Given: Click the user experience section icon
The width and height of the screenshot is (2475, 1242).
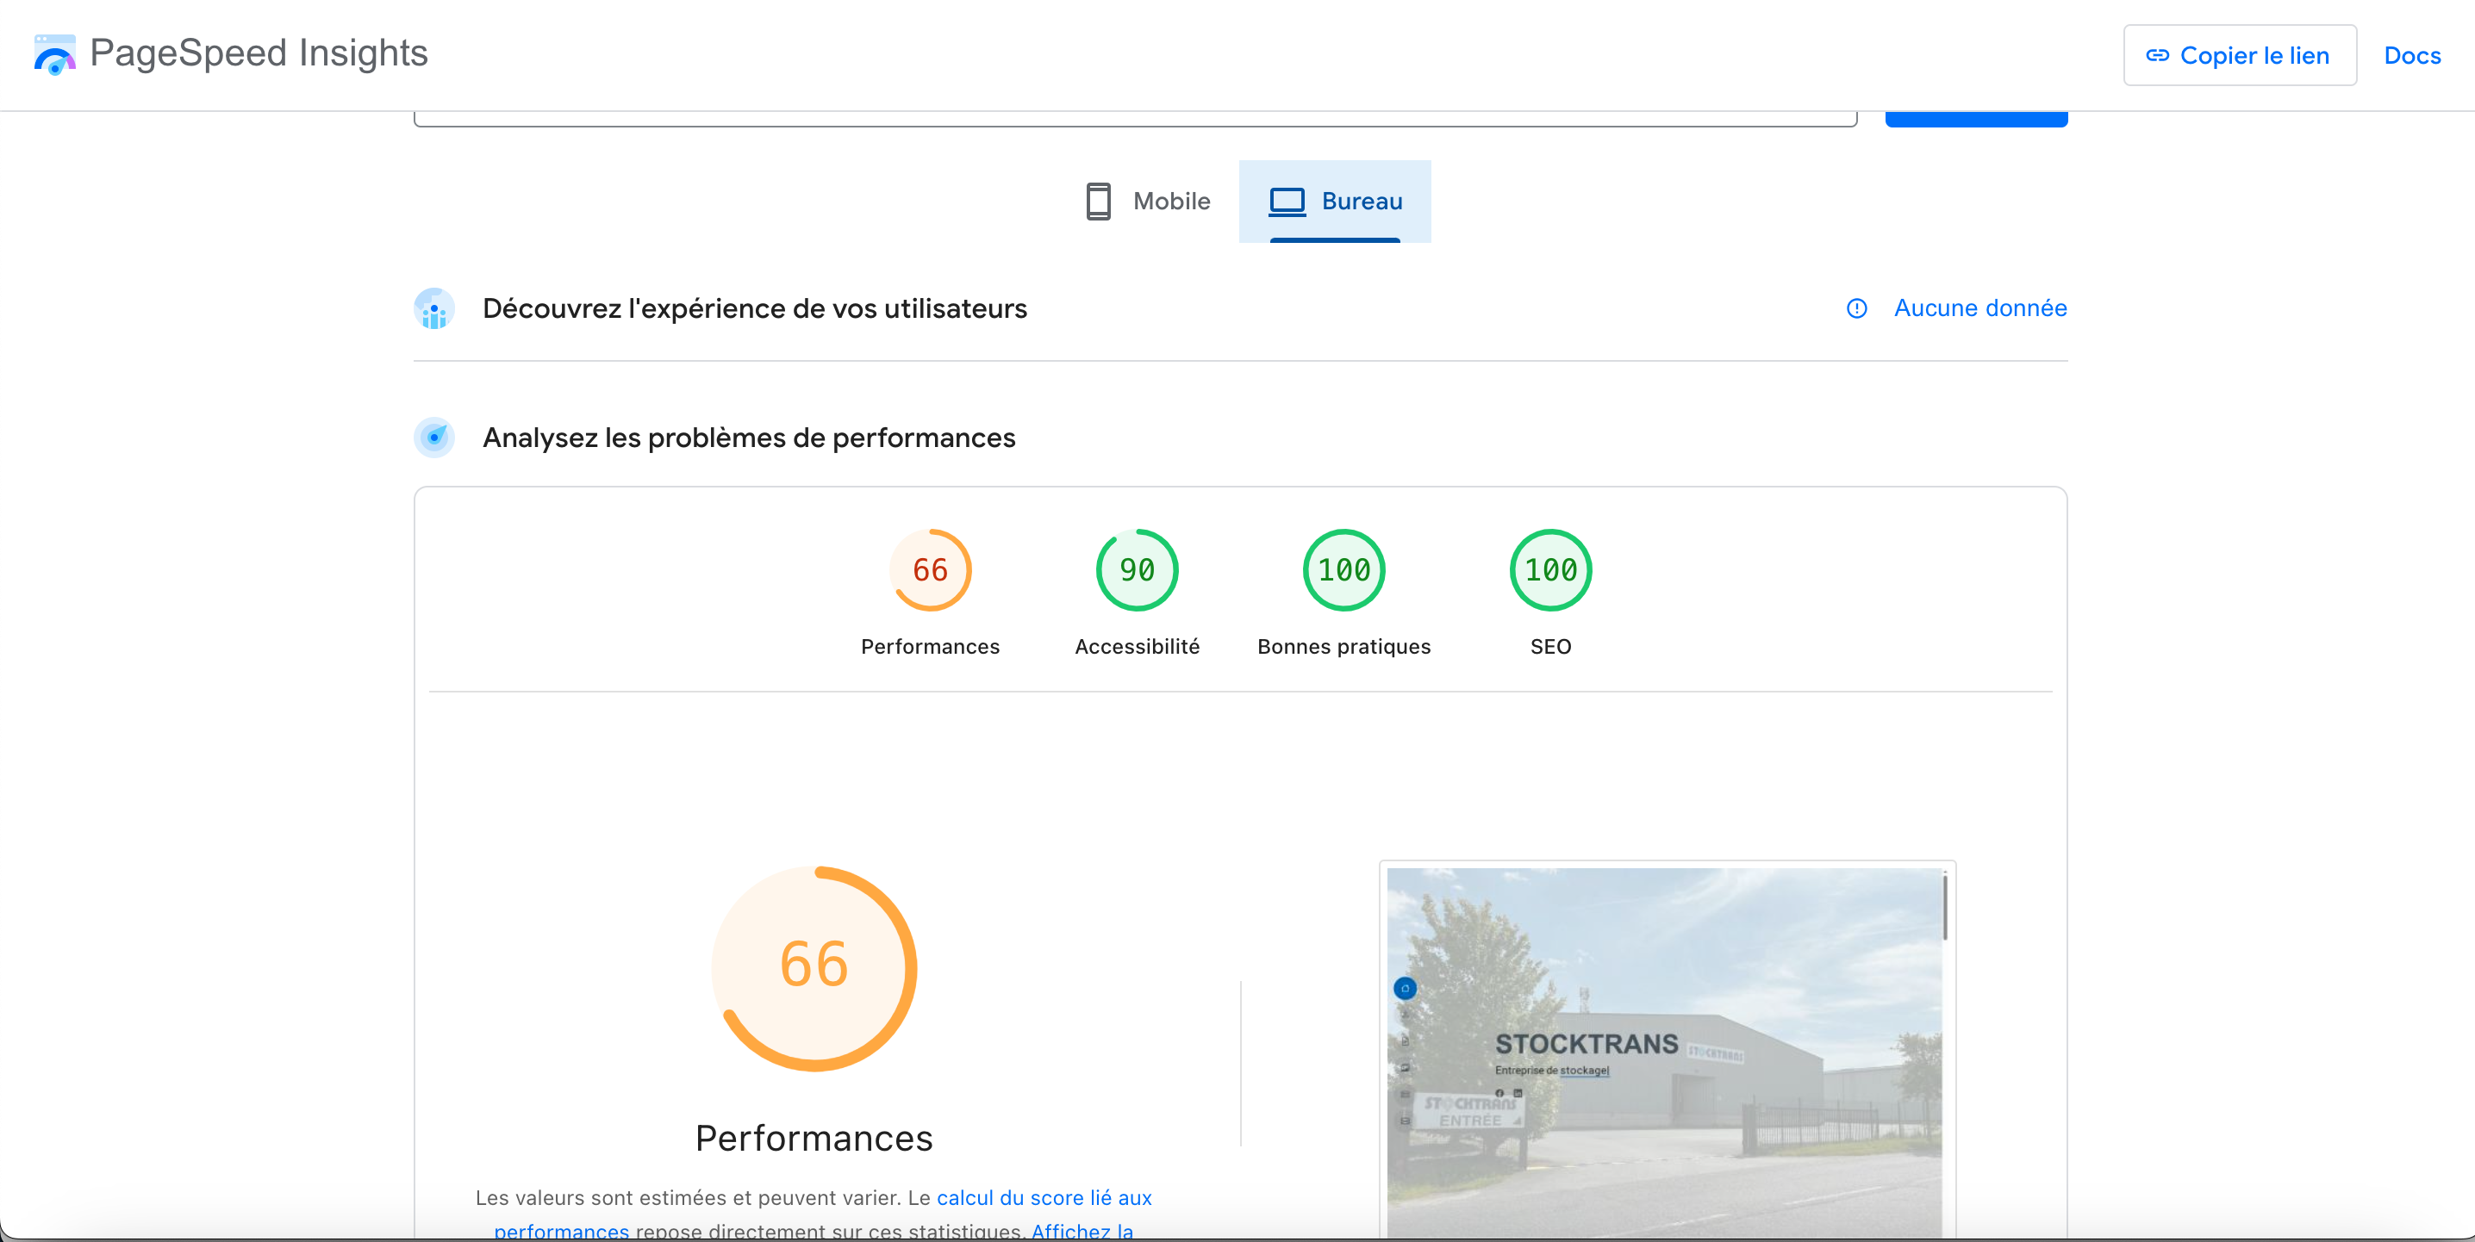Looking at the screenshot, I should (x=434, y=309).
